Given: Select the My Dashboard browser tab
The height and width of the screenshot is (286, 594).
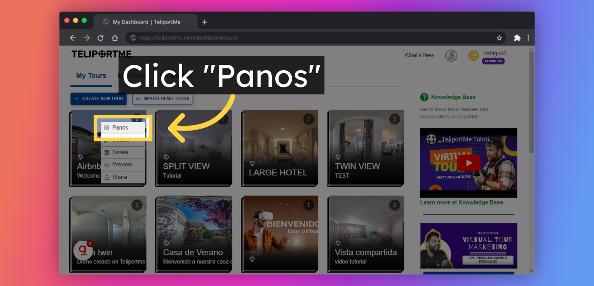Looking at the screenshot, I should point(146,22).
